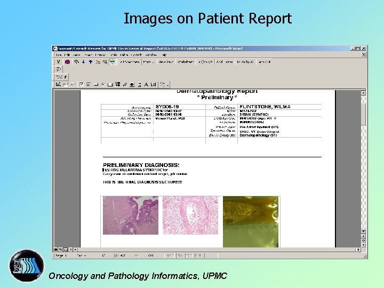Click the purple icon on the toolbar
This screenshot has width=384, height=288.
67,62
